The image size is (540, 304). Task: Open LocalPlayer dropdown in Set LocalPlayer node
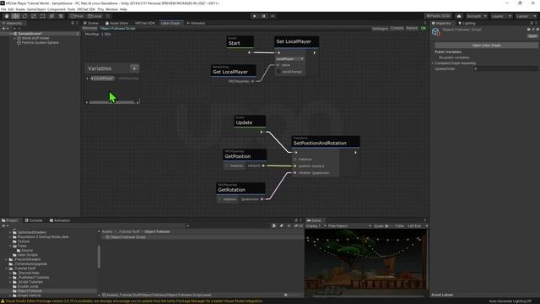point(289,59)
